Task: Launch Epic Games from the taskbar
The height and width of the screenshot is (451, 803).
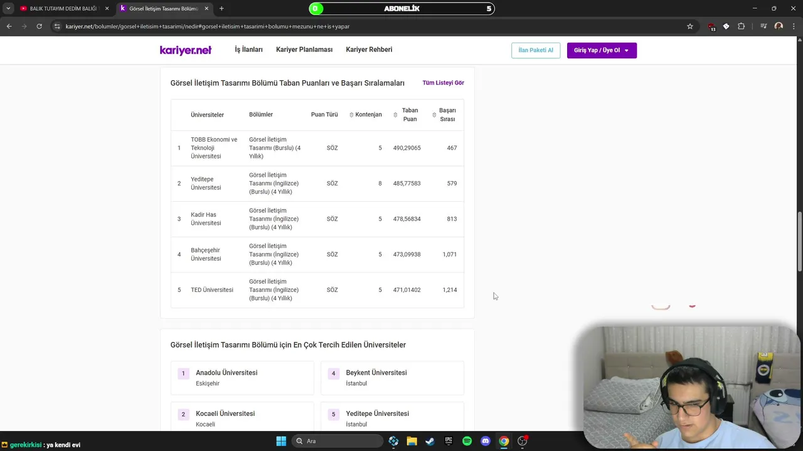Action: (449, 441)
